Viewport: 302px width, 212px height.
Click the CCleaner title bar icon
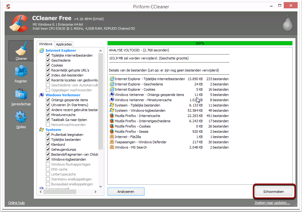[8, 6]
